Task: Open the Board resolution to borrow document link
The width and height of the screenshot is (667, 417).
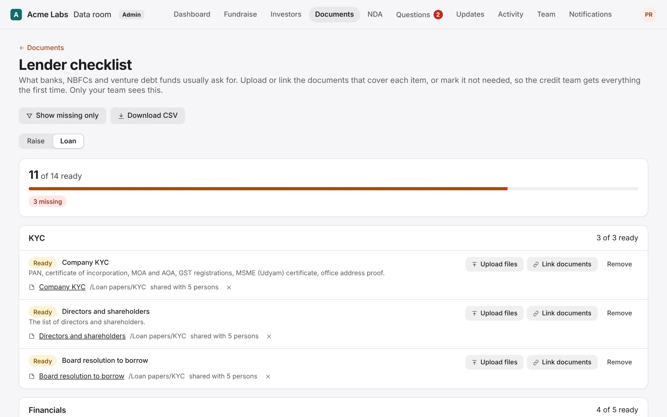Action: click(82, 376)
